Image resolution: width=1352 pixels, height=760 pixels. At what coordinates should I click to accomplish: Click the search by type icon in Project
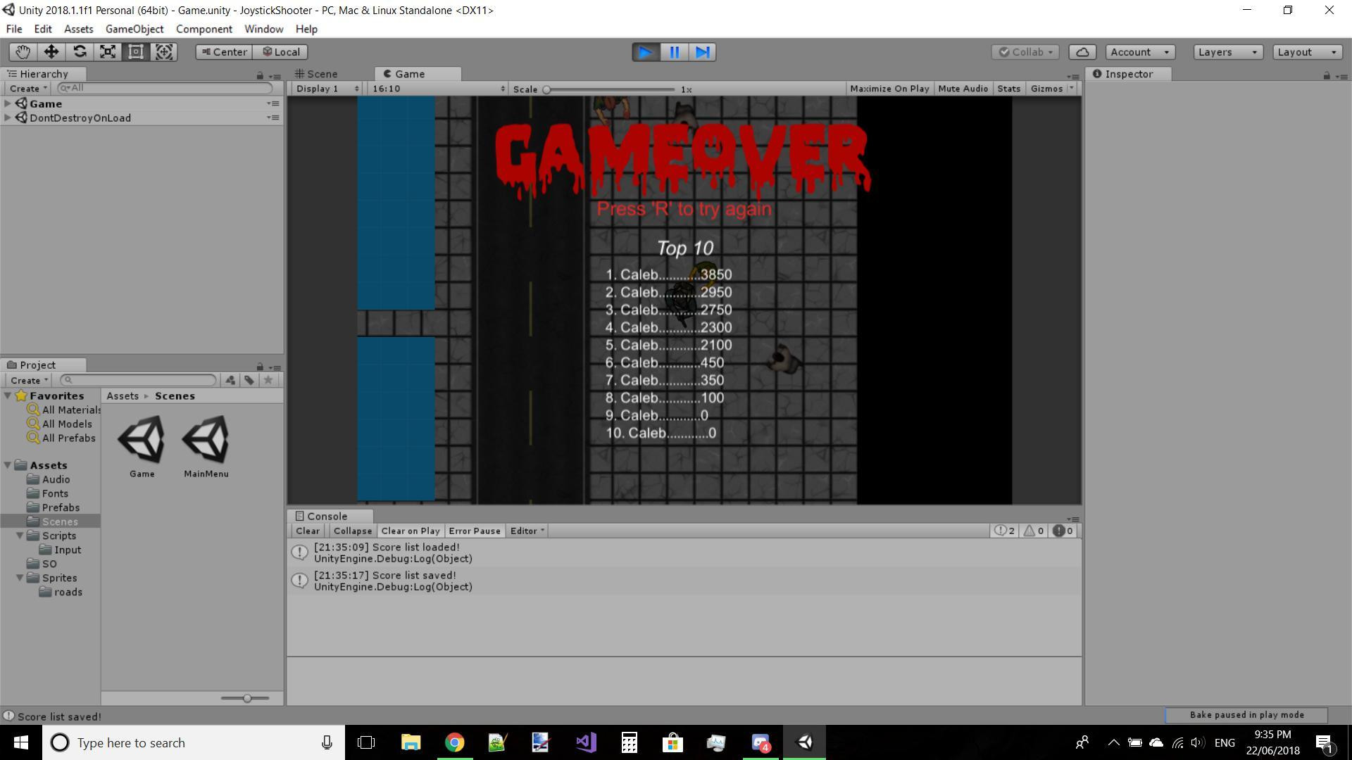click(x=230, y=380)
